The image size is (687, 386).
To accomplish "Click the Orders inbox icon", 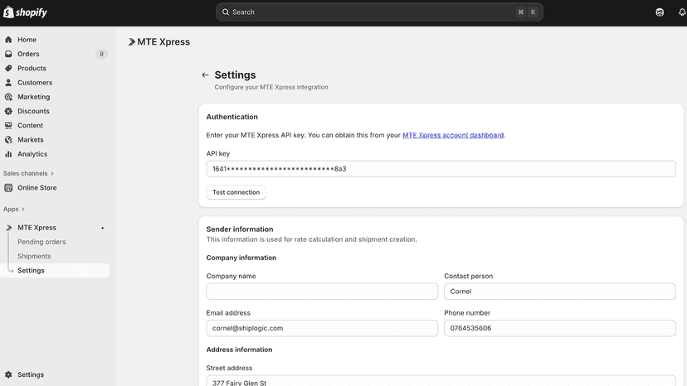I will (8, 54).
